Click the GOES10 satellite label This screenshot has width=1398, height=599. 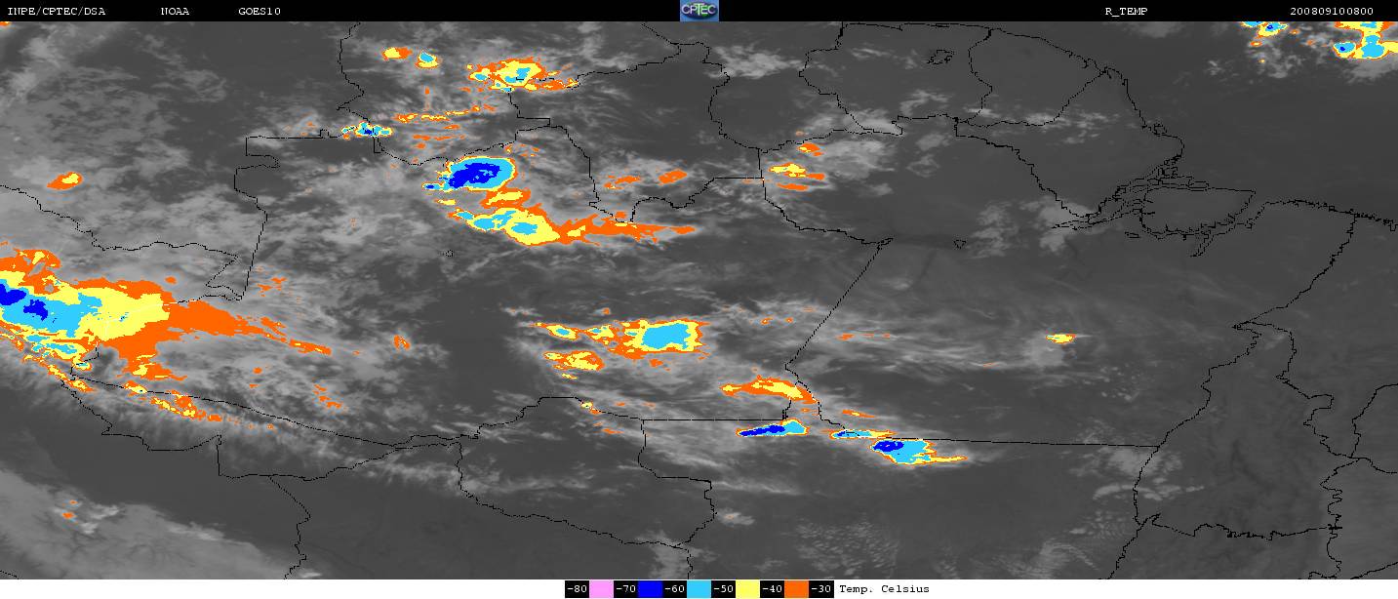tap(260, 11)
